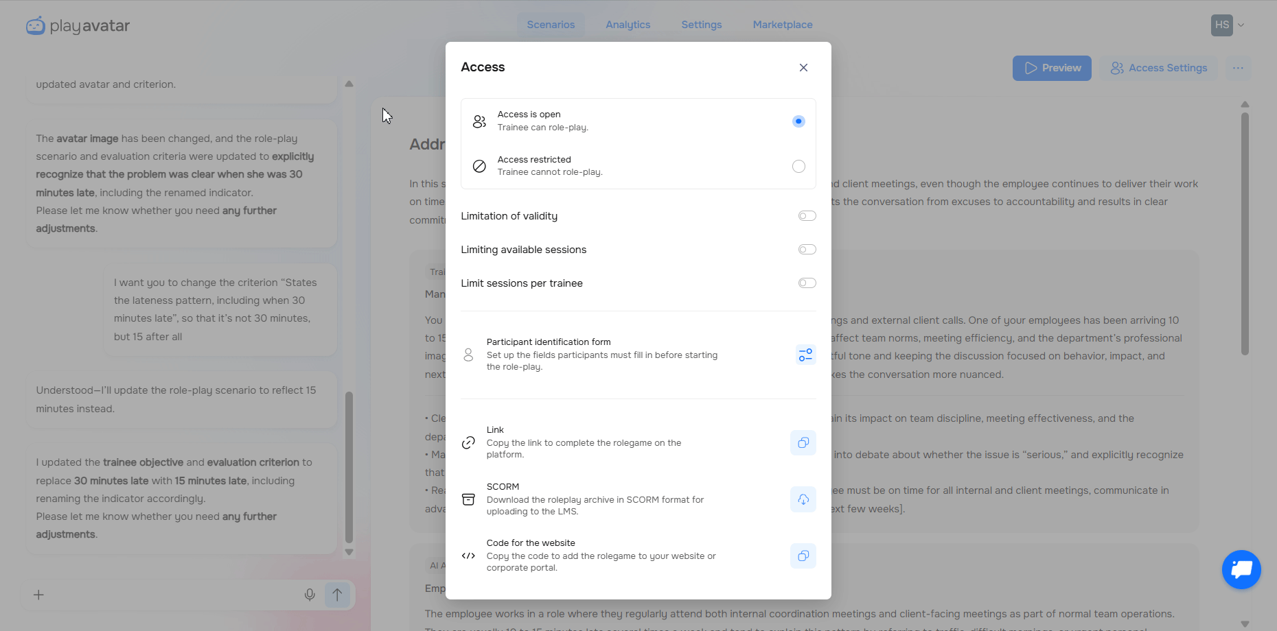Image resolution: width=1277 pixels, height=631 pixels.
Task: Click the main page scroll up arrow
Action: click(1245, 104)
